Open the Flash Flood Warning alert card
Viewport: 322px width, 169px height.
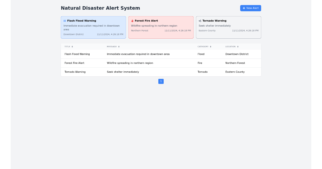click(93, 27)
